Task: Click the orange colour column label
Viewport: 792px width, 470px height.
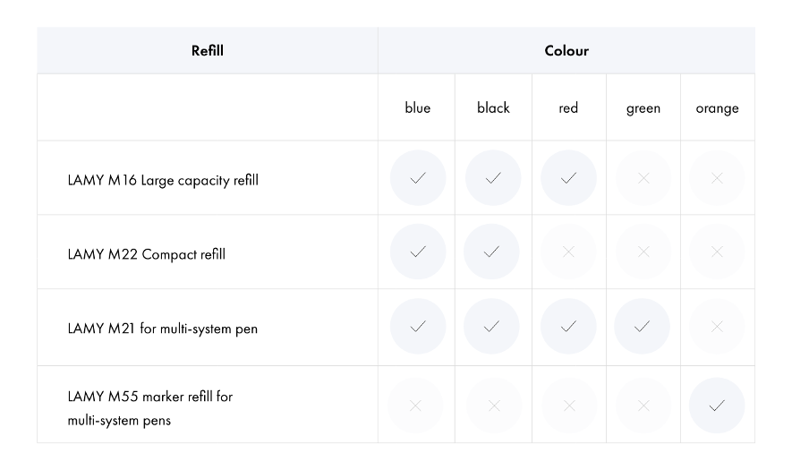Action: click(x=717, y=108)
